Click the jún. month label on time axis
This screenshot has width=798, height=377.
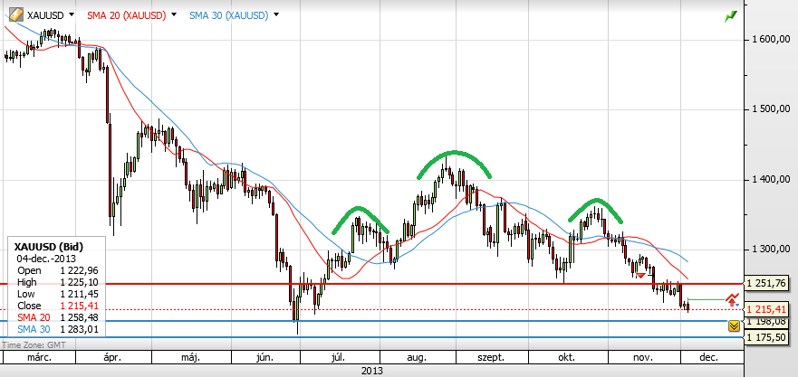pyautogui.click(x=264, y=358)
